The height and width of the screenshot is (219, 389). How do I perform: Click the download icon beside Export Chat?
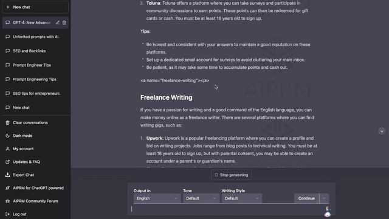pyautogui.click(x=8, y=175)
